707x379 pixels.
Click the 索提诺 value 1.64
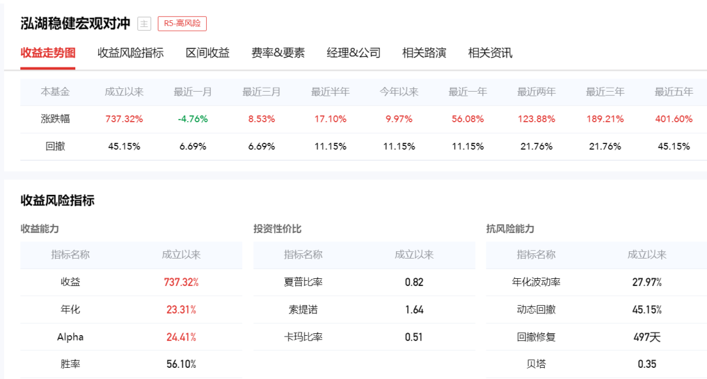pyautogui.click(x=414, y=310)
